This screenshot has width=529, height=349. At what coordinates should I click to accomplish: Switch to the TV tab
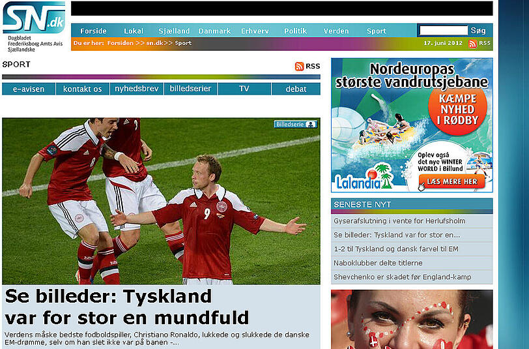(244, 89)
